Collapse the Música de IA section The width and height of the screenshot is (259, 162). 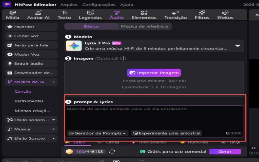point(54,82)
